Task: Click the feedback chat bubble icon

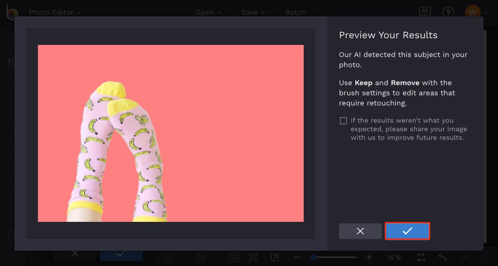Action: click(425, 12)
